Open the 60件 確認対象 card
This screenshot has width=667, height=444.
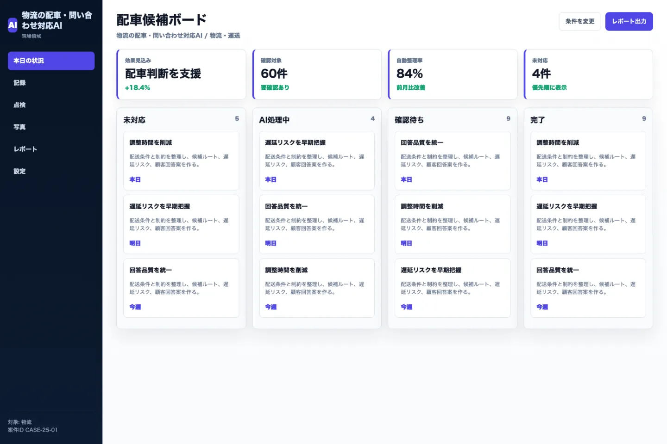(x=317, y=74)
